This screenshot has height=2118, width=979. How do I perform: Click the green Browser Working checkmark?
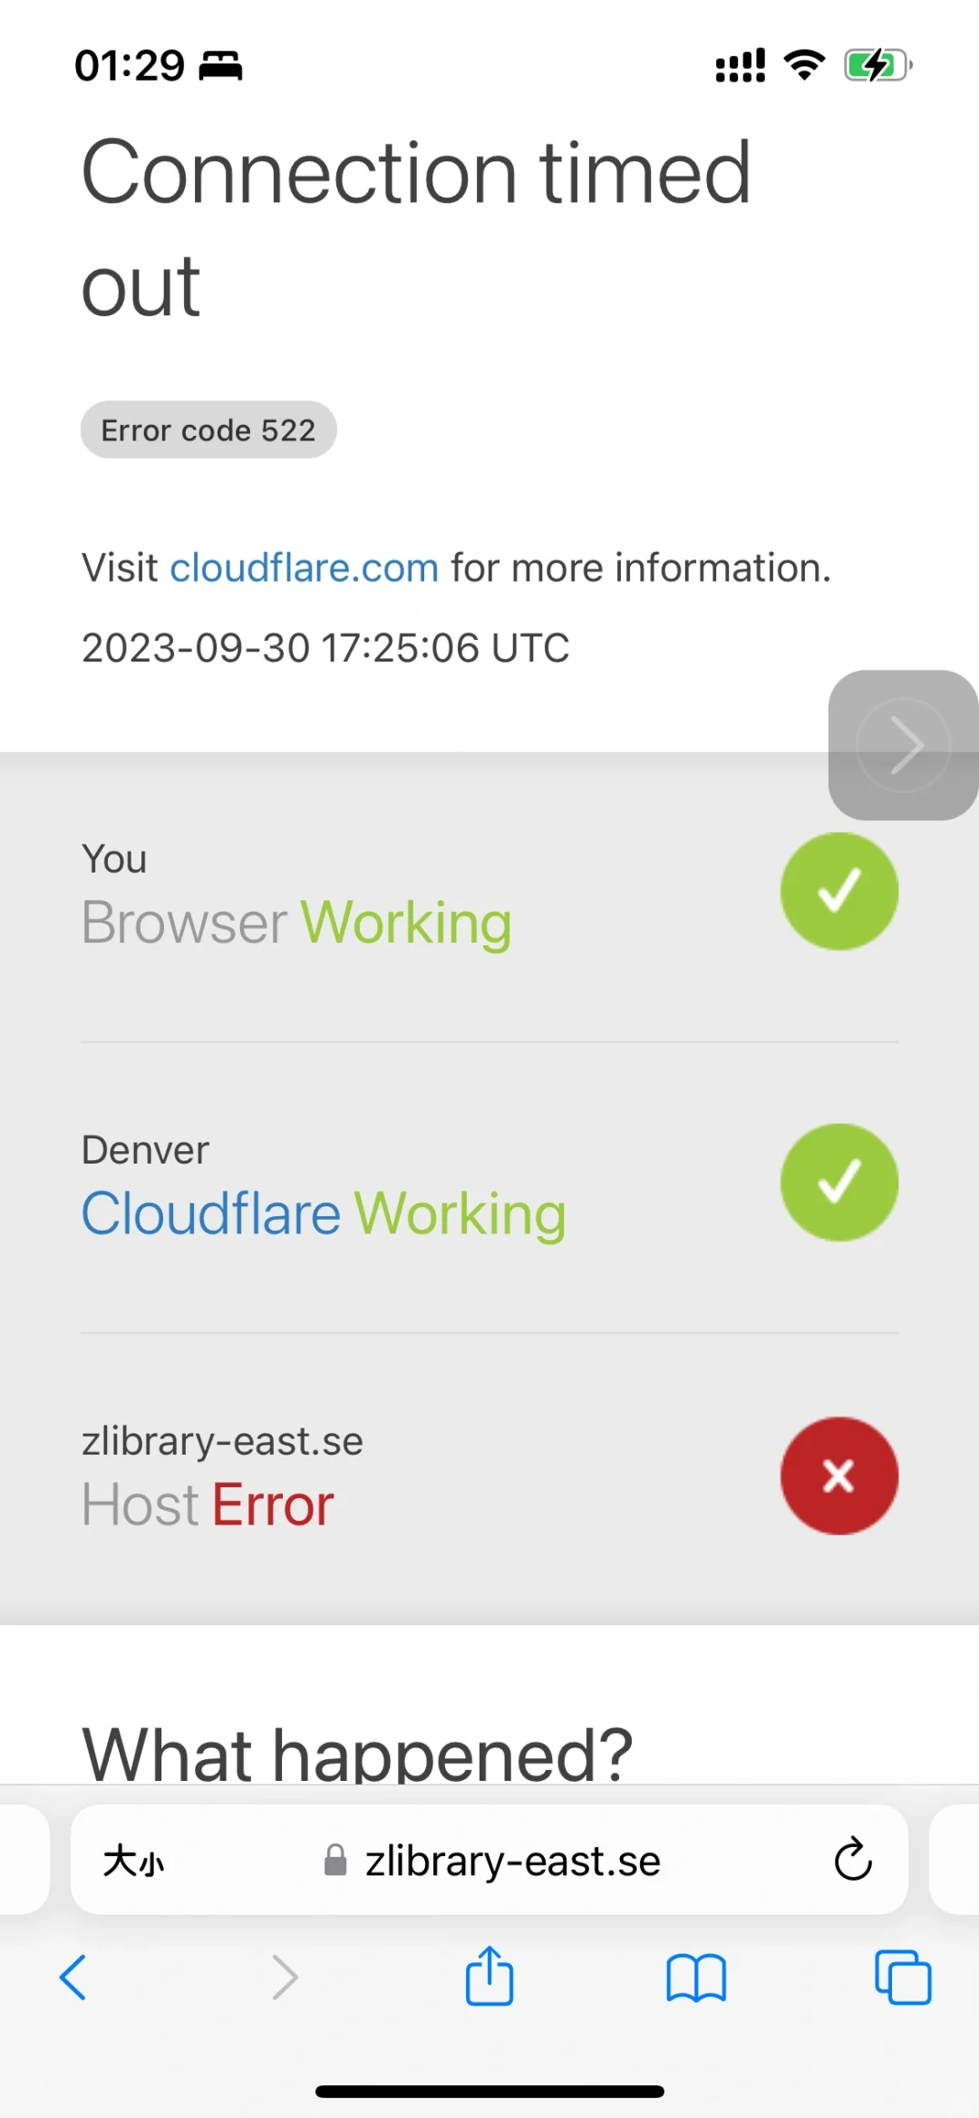[x=839, y=891]
